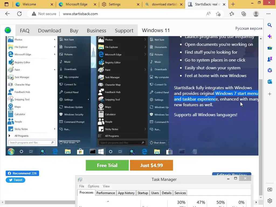Click the Editor's Review button
The image size is (276, 207).
(x=232, y=174)
